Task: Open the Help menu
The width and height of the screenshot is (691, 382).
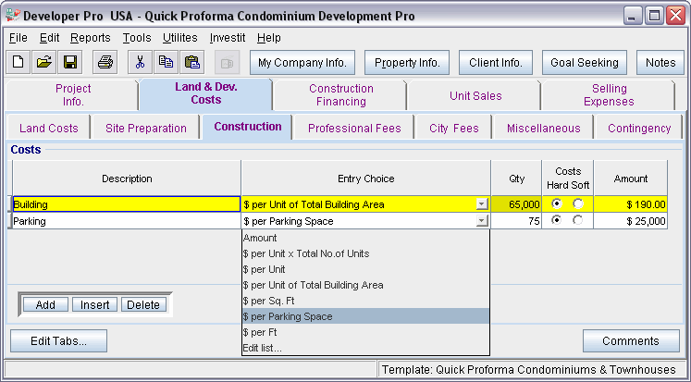Action: tap(269, 38)
